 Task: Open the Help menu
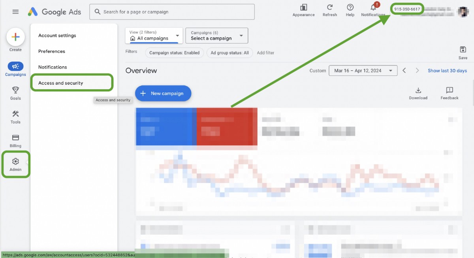click(350, 10)
